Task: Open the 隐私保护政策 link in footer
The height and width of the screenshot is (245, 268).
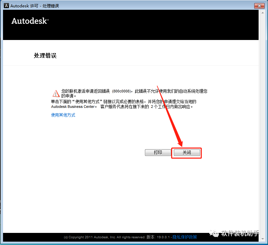Action: [x=185, y=237]
